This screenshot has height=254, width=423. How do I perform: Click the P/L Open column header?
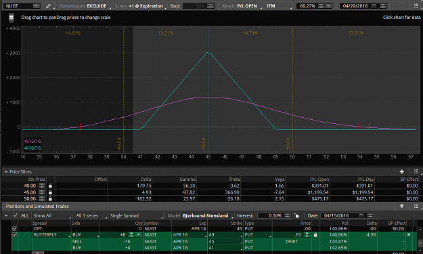click(x=319, y=179)
